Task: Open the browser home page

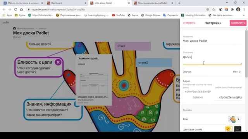Action: [x=21, y=9]
